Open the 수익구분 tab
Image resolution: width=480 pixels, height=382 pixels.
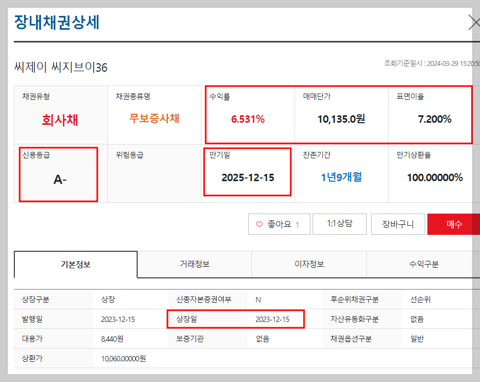click(x=424, y=264)
